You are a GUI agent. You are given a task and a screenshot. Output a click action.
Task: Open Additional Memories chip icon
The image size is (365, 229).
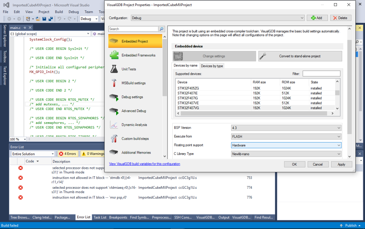(x=114, y=152)
